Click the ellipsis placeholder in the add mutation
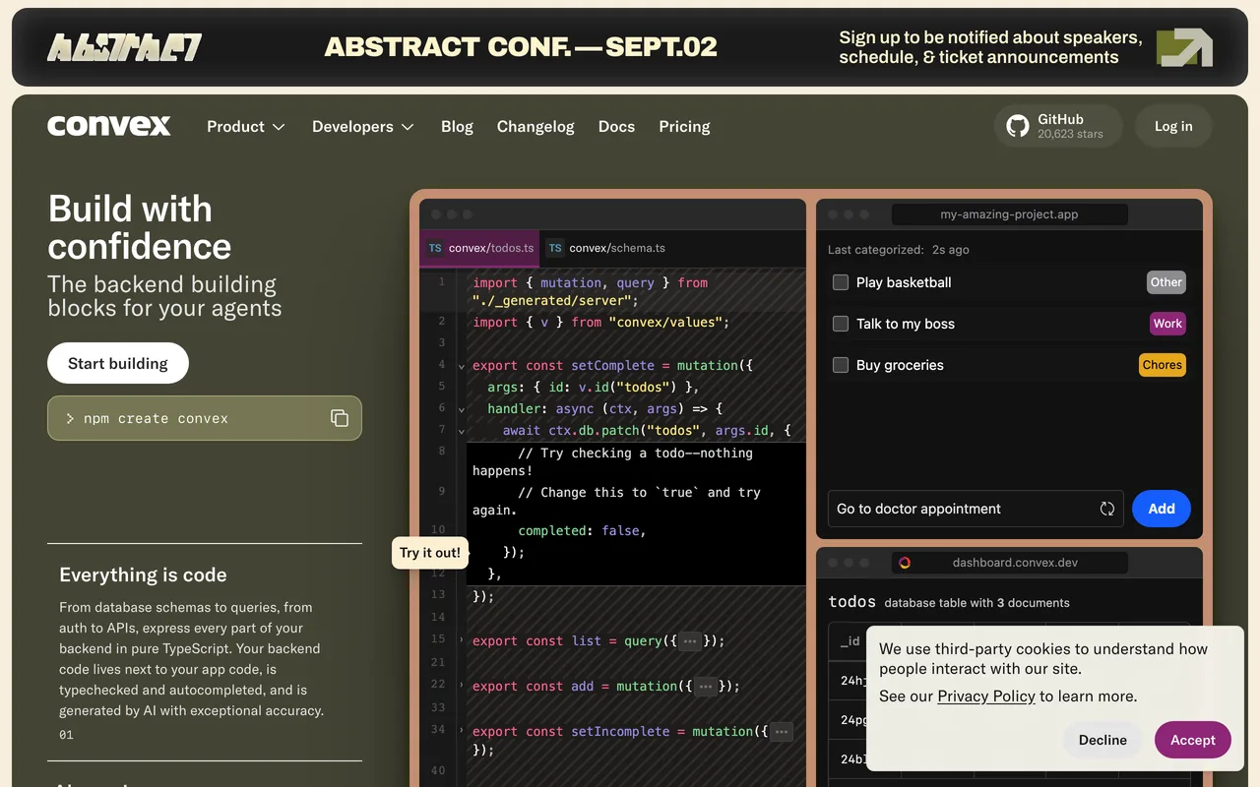The image size is (1260, 787). click(x=706, y=687)
